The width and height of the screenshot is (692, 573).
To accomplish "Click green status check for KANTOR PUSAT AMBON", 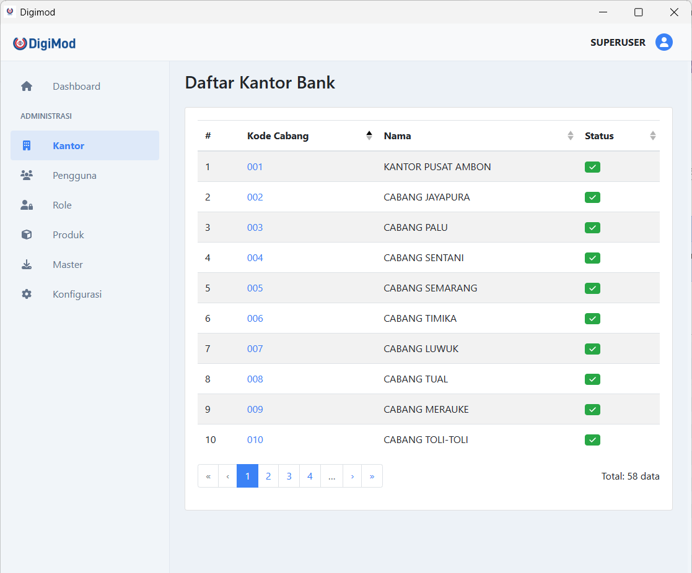I will 592,167.
